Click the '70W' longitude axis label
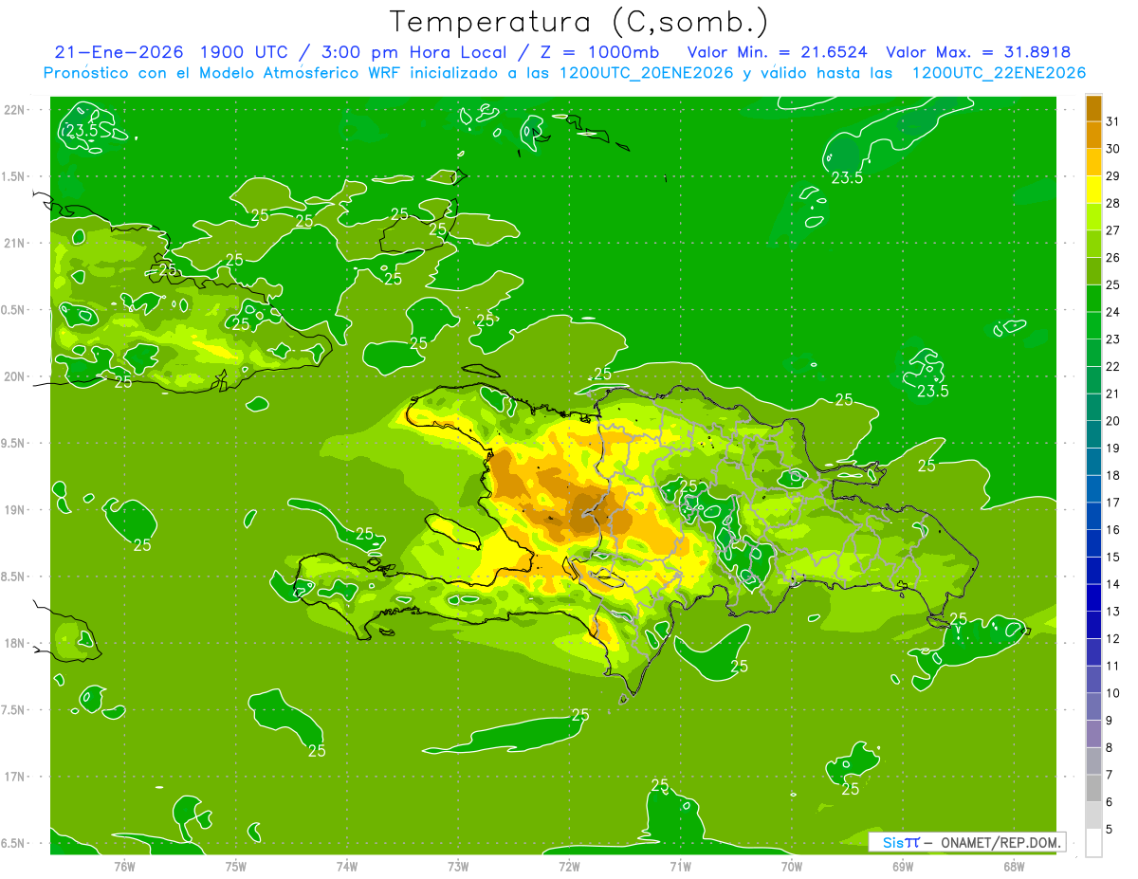Screen dimensions: 1138x879 point(792,867)
